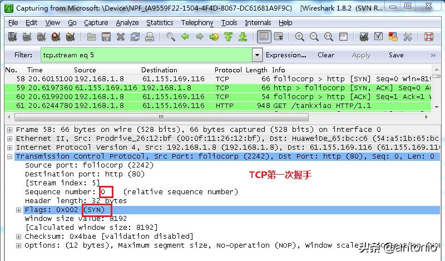Expand the Flags: 0x002 row
Viewport: 445px width, 261px height.
pos(18,210)
